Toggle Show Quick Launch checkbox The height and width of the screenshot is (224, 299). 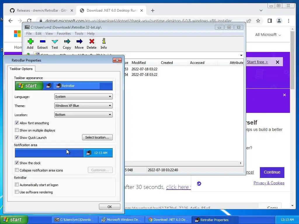(x=17, y=137)
